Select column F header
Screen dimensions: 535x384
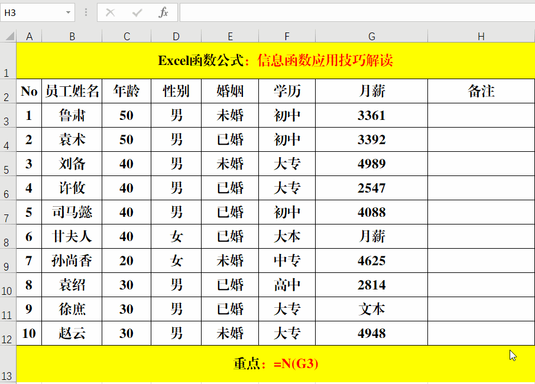[x=287, y=36]
